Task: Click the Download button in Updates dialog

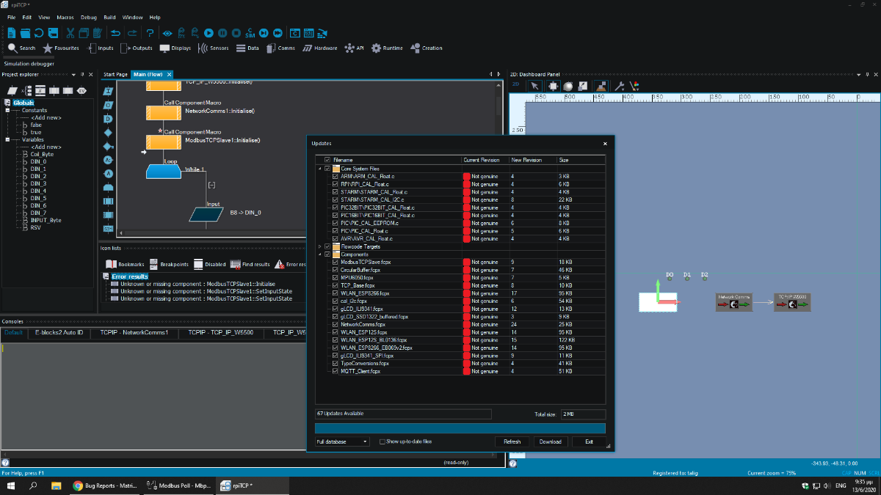Action: click(551, 441)
